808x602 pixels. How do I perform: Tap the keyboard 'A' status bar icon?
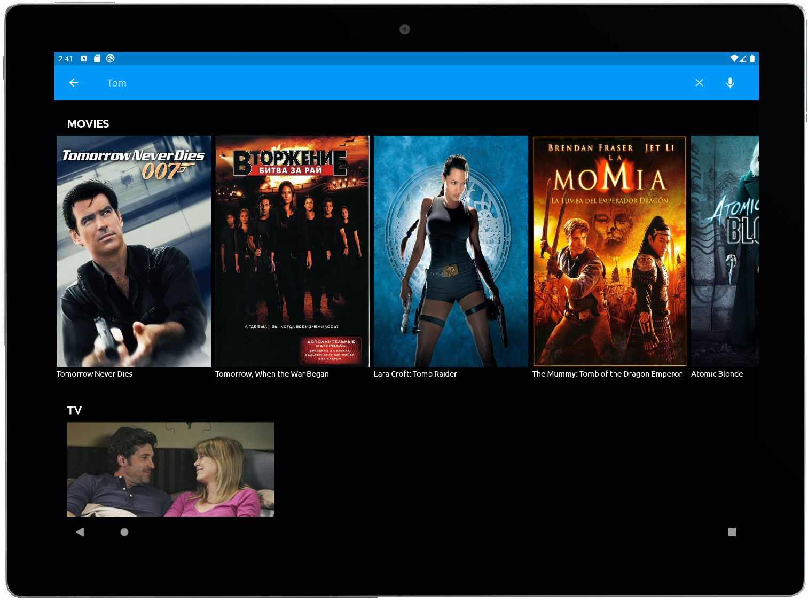tap(84, 59)
